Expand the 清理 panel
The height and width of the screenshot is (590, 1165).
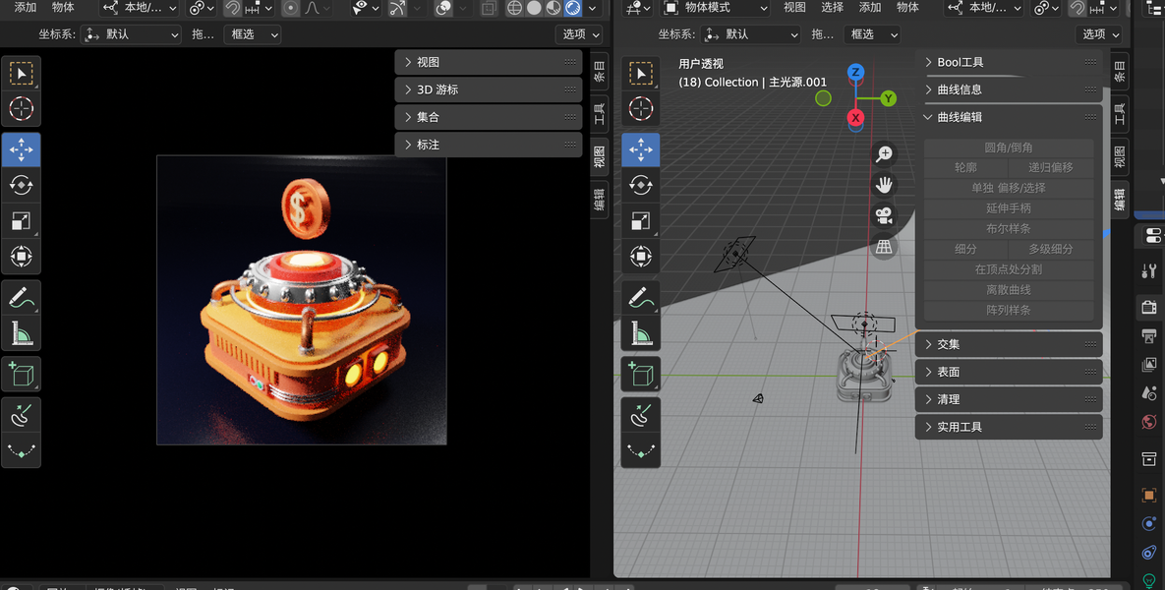(x=1009, y=400)
